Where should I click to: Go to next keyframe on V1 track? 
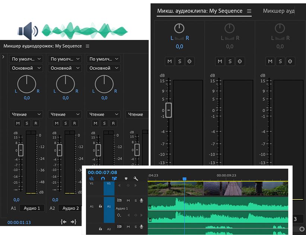pos(135,185)
